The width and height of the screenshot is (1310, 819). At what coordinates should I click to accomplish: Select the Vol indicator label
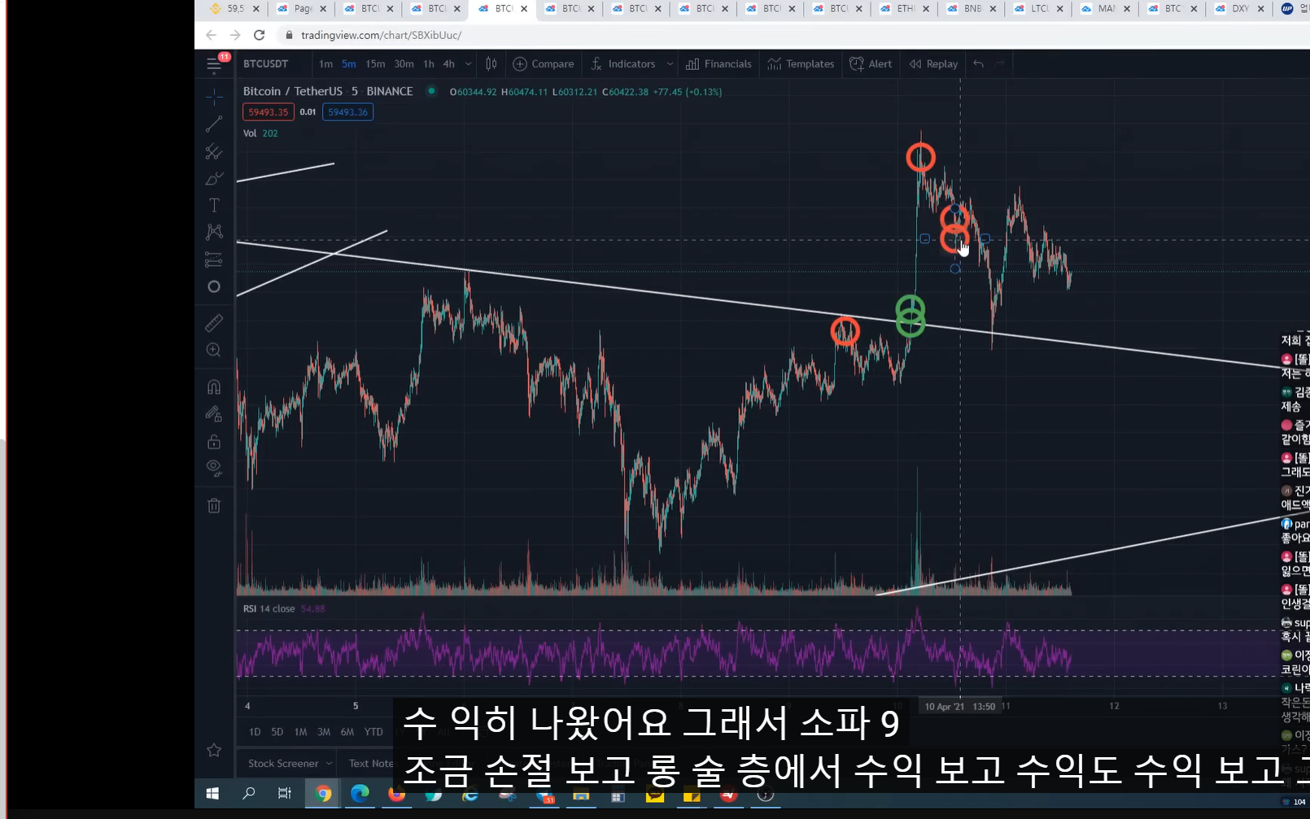[250, 133]
